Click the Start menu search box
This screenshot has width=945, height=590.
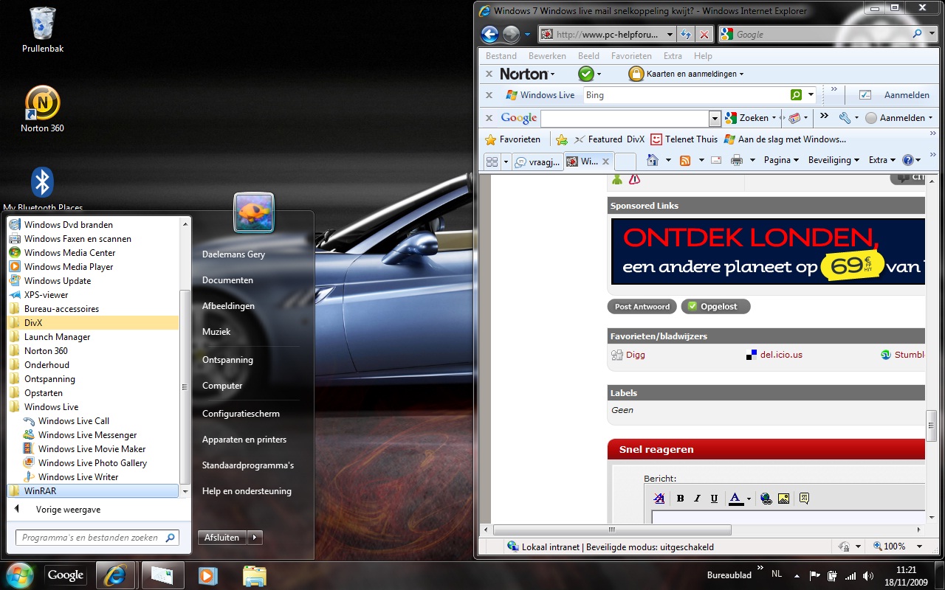(97, 538)
